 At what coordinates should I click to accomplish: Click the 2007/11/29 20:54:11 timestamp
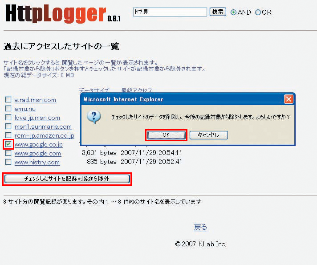[151, 153]
